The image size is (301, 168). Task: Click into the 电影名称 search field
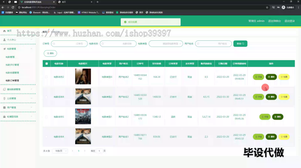tap(118, 44)
